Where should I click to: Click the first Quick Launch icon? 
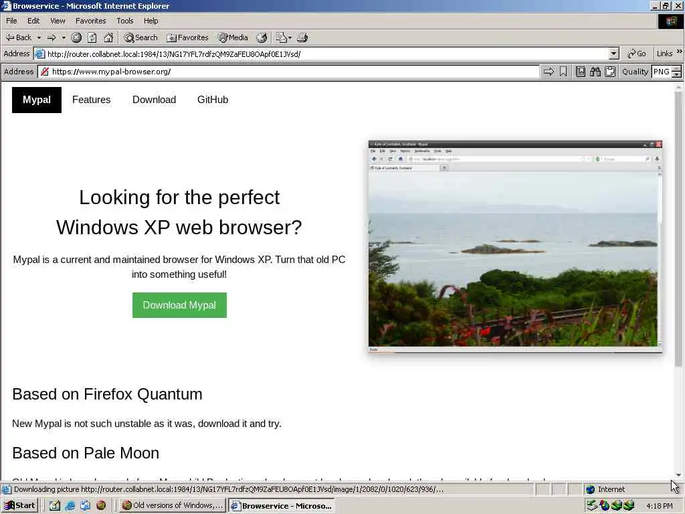tap(54, 506)
